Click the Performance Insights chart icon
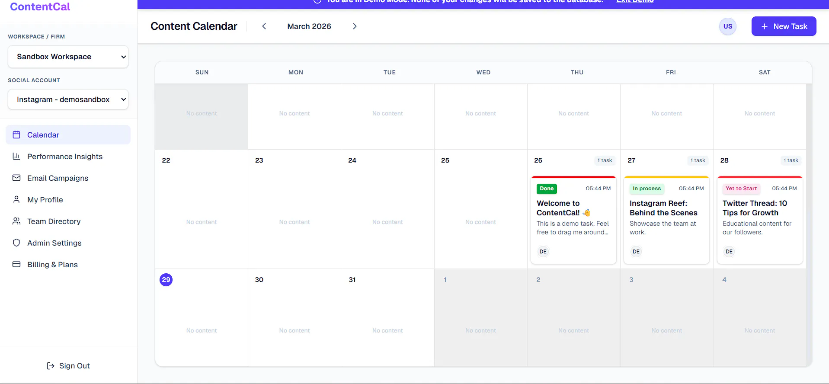Viewport: 829px width, 384px height. (16, 156)
